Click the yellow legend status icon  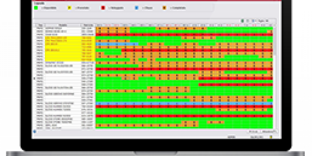click(69, 7)
